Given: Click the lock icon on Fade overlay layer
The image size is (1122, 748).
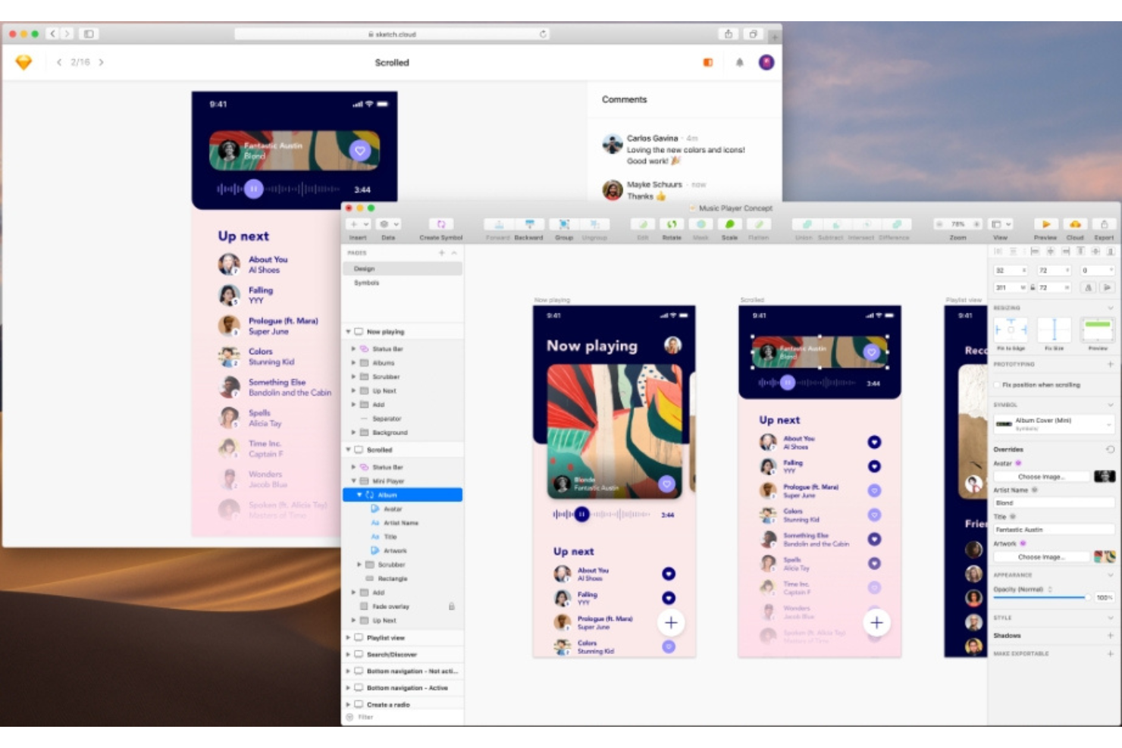Looking at the screenshot, I should point(451,606).
